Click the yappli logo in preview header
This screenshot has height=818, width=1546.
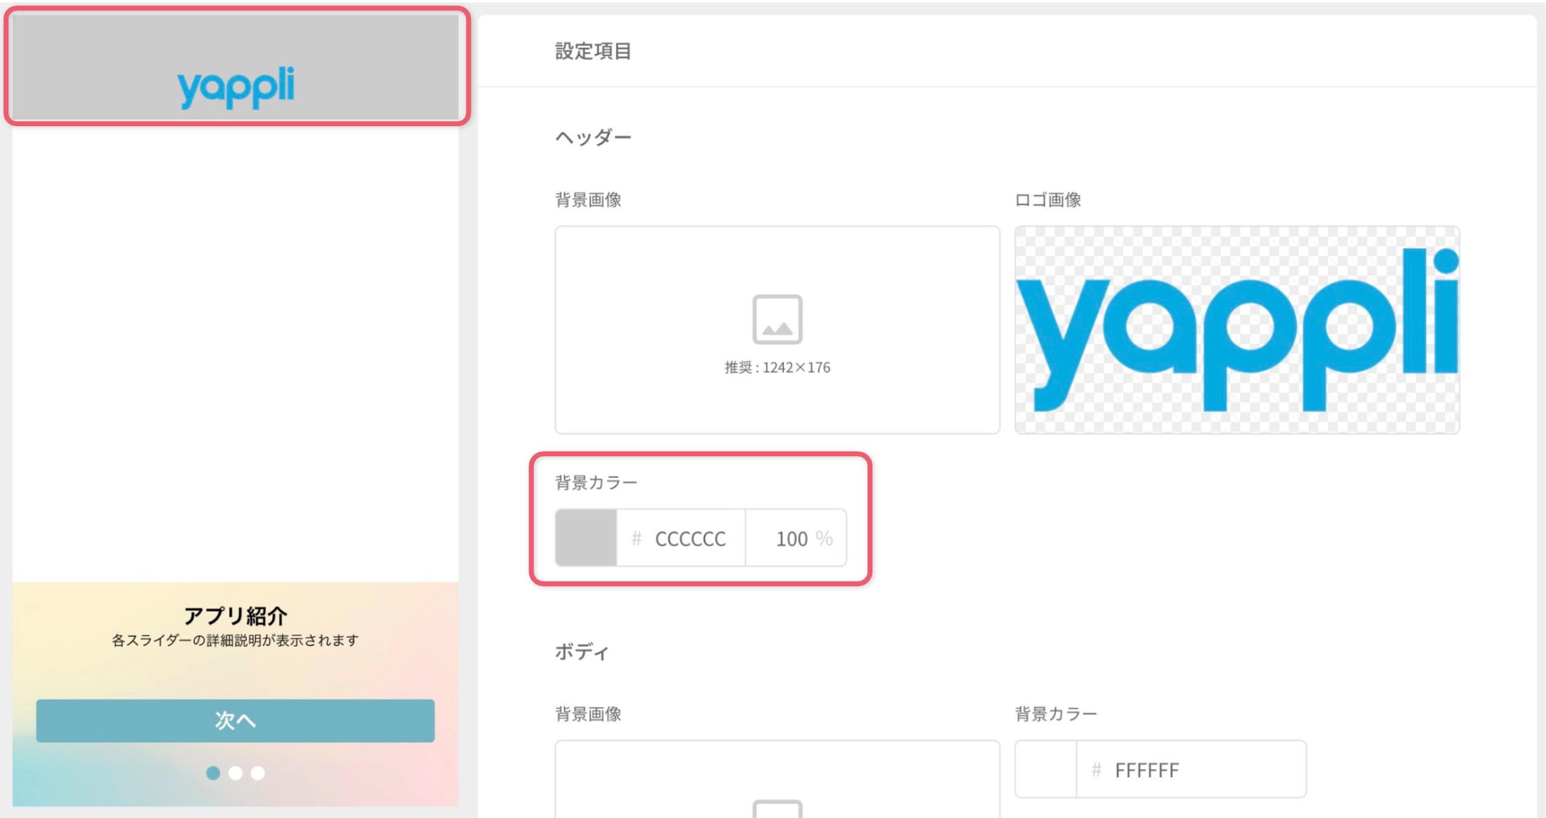click(x=235, y=87)
